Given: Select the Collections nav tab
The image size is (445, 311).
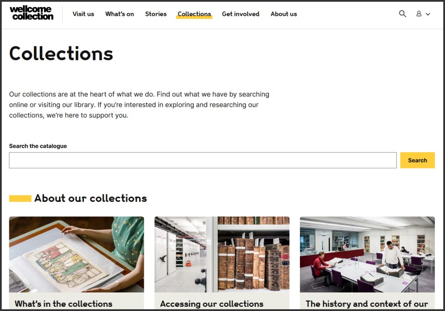Looking at the screenshot, I should click(x=194, y=14).
